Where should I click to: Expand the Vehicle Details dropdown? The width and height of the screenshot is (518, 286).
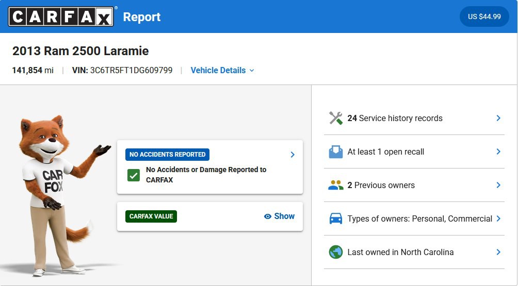[222, 70]
